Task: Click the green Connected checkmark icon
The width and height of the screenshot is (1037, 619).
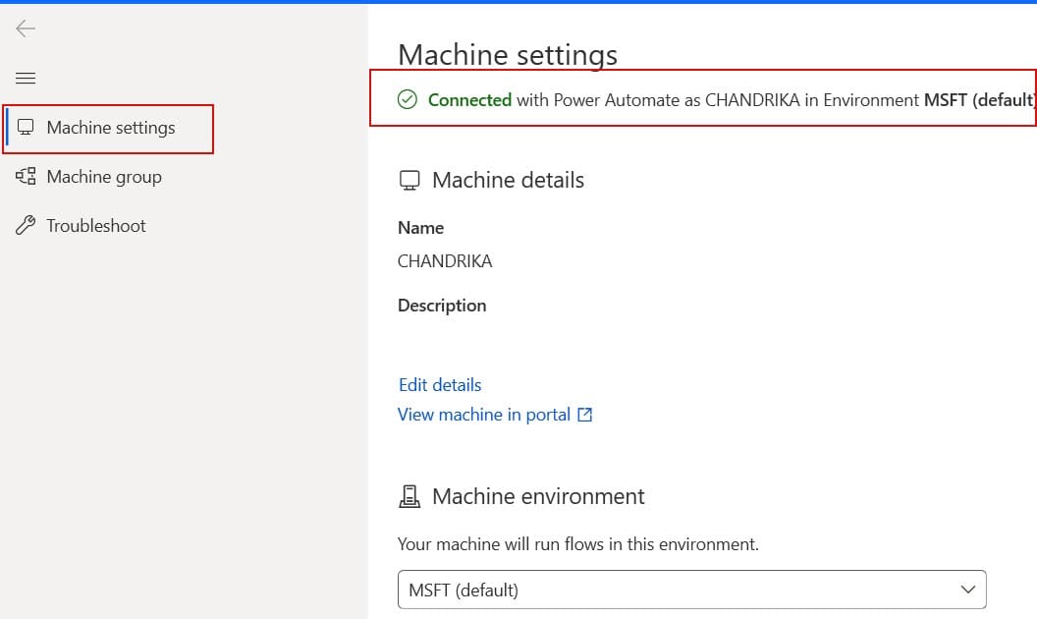Action: 407,99
